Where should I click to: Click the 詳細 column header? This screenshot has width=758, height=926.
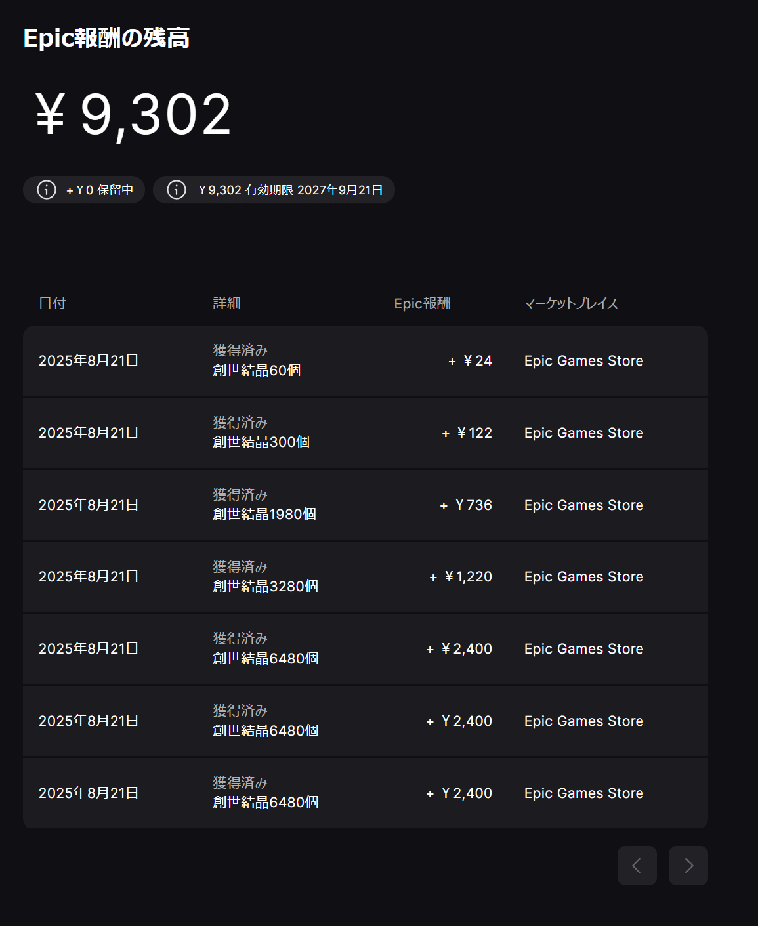point(227,303)
